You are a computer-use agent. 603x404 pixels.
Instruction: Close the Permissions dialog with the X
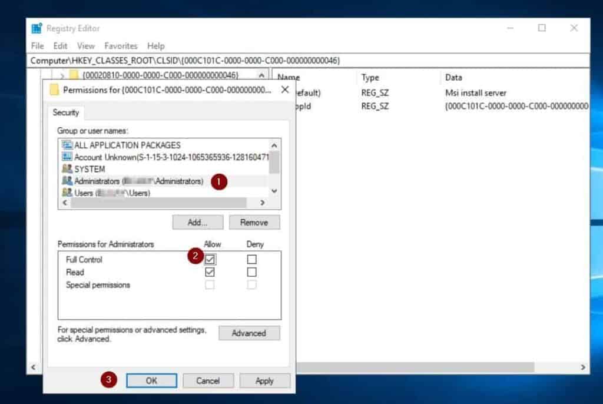click(x=285, y=90)
